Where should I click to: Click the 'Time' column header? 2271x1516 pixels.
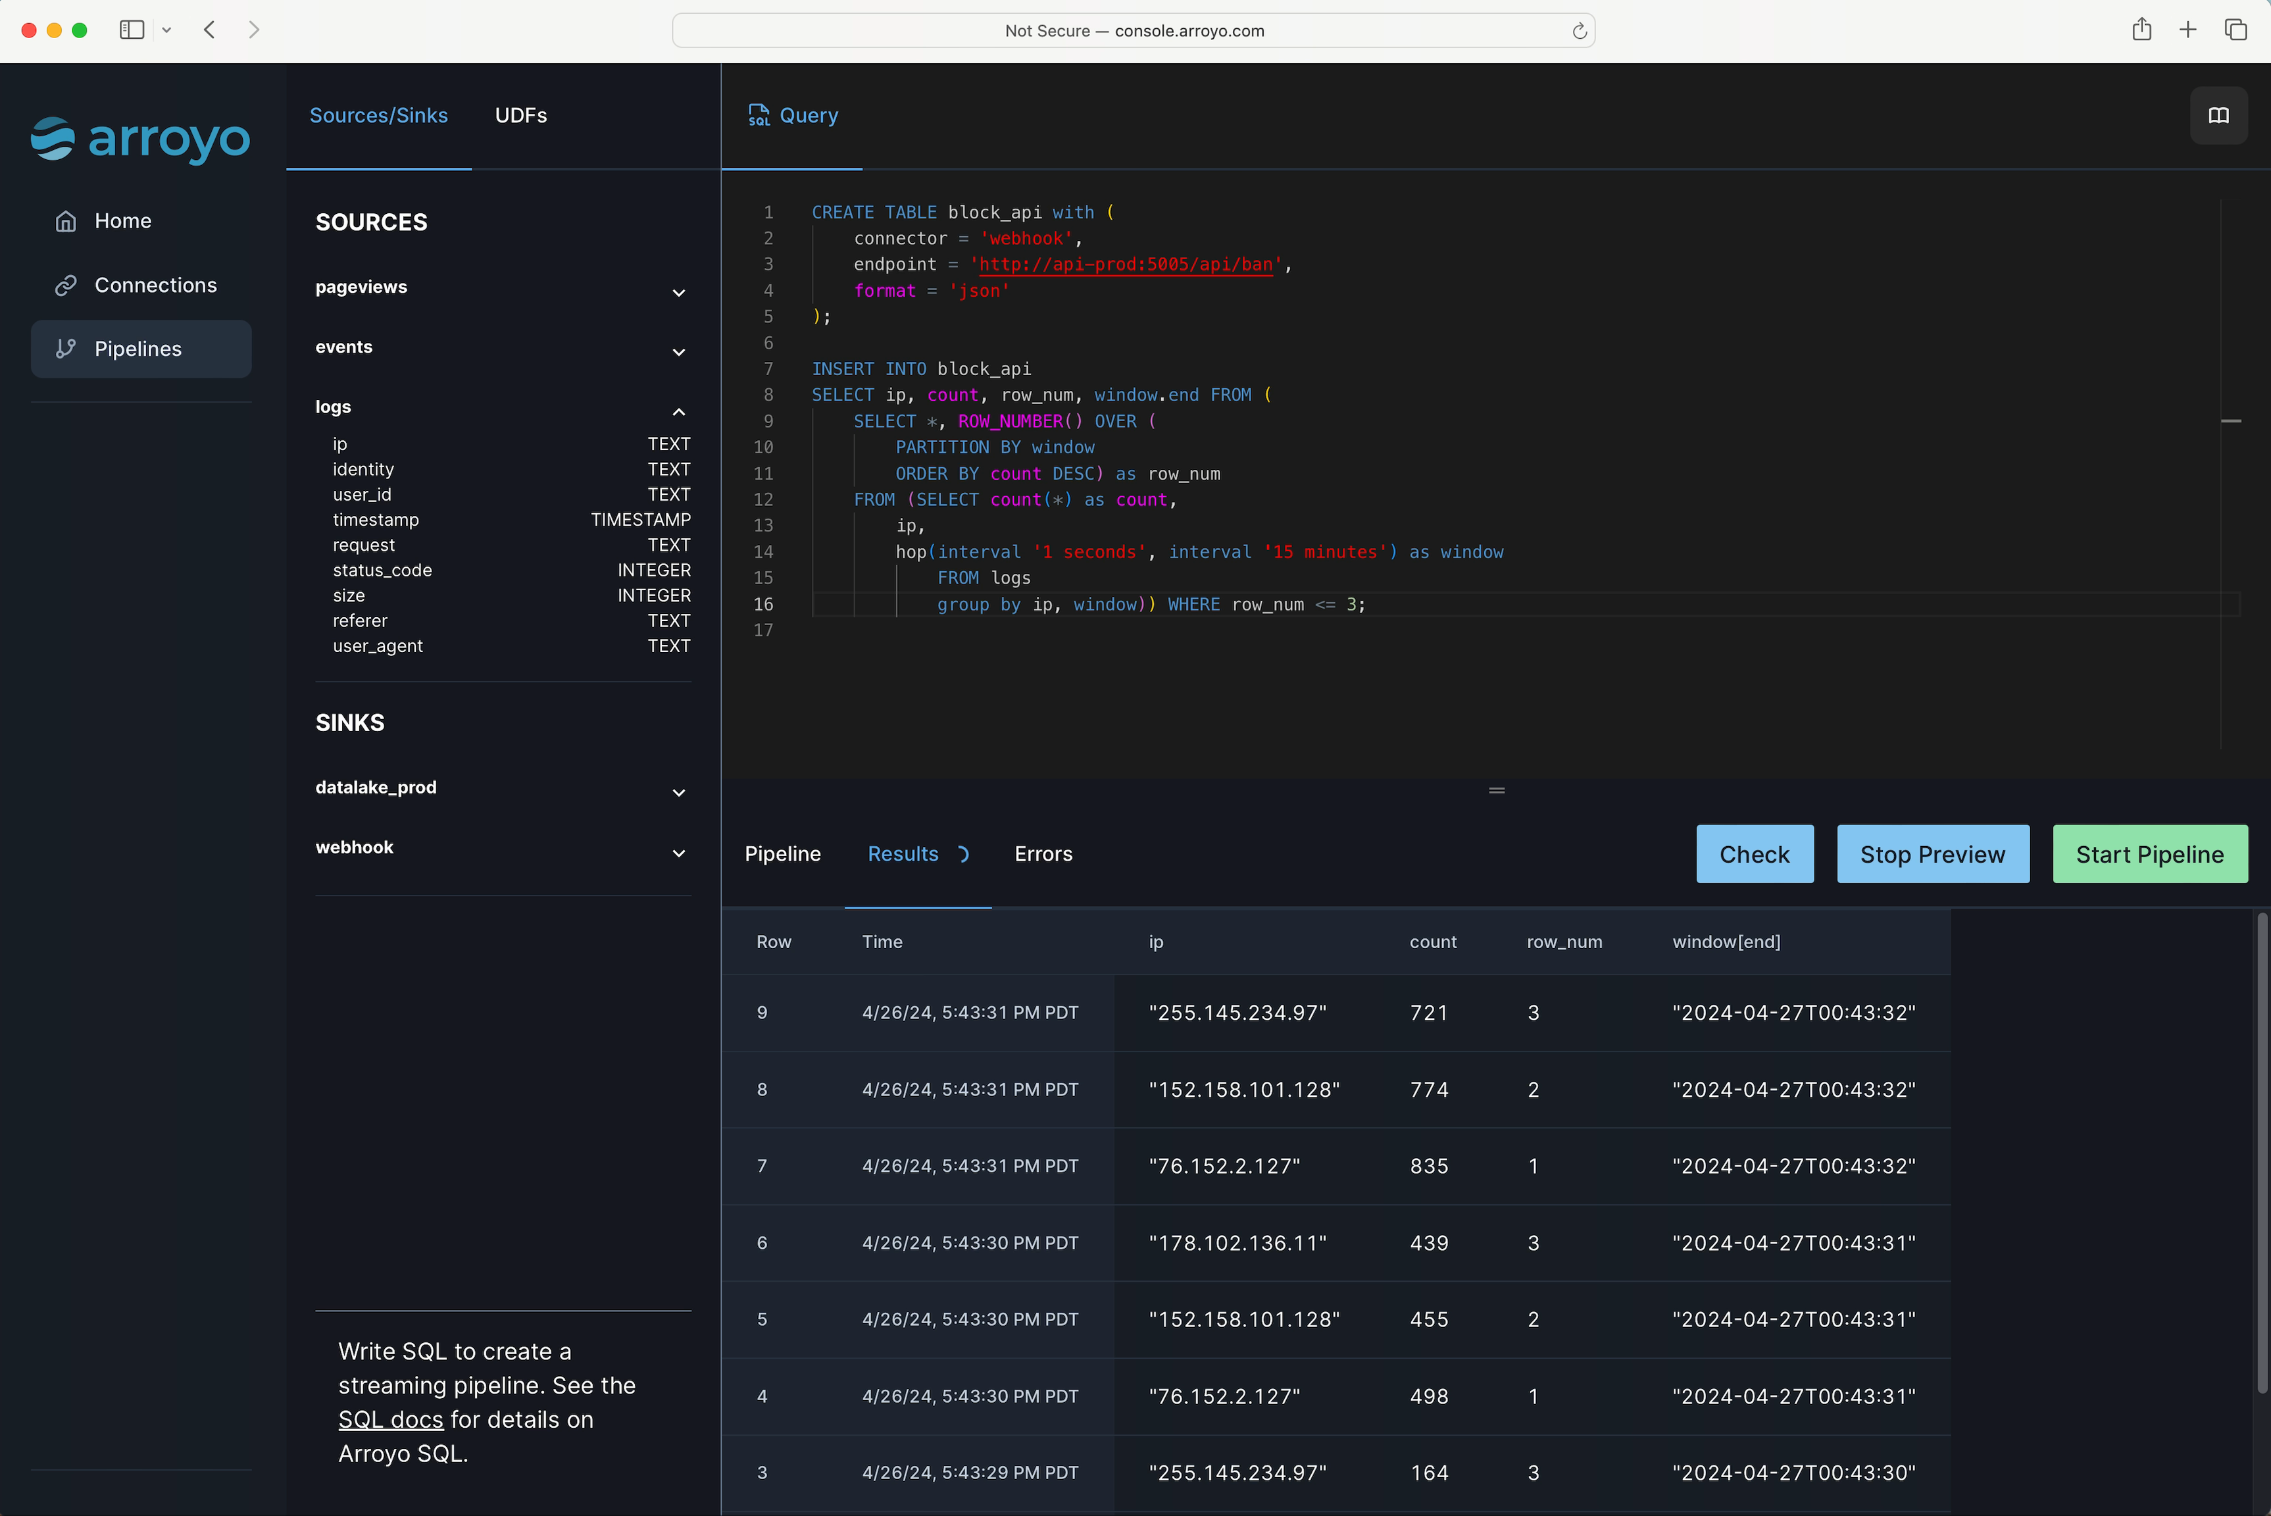(x=882, y=942)
